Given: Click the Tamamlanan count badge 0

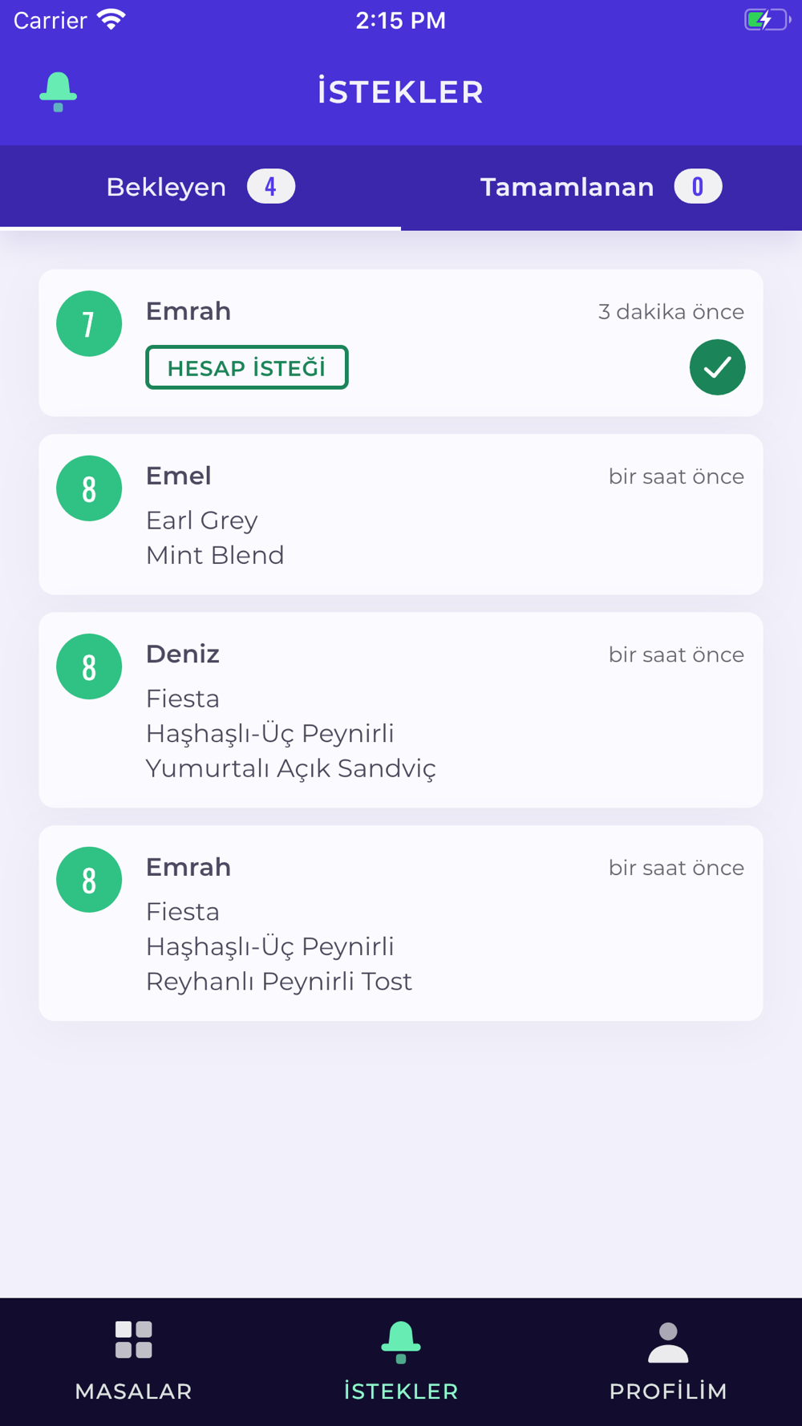Looking at the screenshot, I should 698,187.
